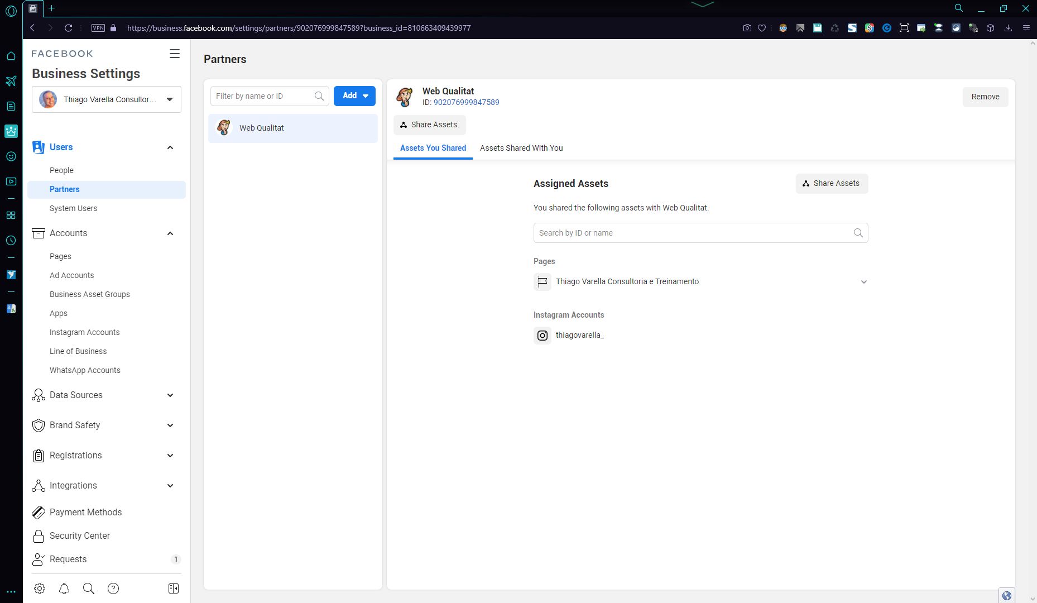Image resolution: width=1037 pixels, height=603 pixels.
Task: Open Instagram Accounts in sidebar
Action: [x=84, y=332]
